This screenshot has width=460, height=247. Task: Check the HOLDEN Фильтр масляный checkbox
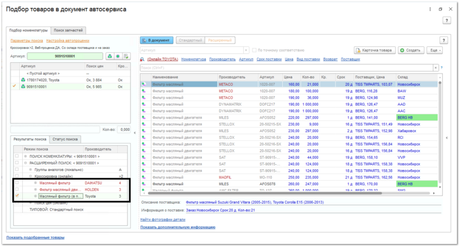tap(17, 190)
